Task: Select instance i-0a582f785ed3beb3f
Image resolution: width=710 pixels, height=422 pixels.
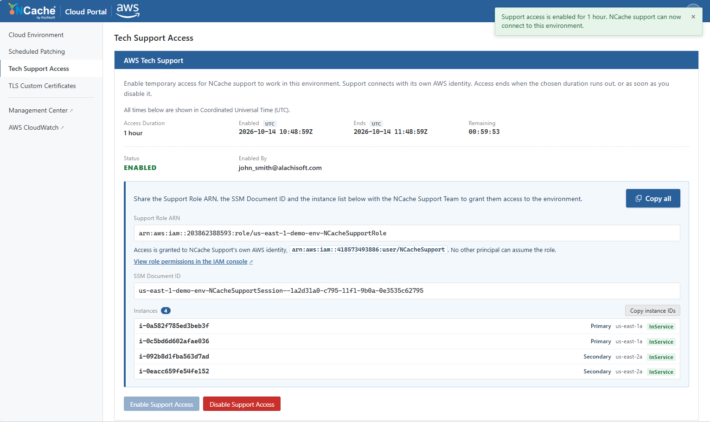Action: click(407, 326)
